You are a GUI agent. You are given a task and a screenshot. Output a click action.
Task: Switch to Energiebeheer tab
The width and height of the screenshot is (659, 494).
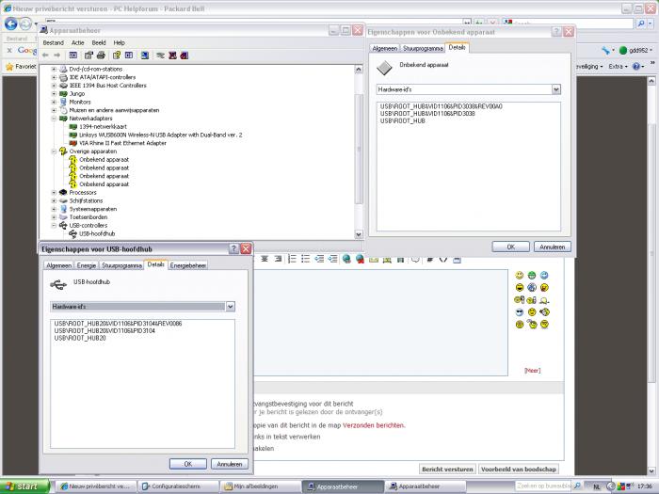pyautogui.click(x=187, y=265)
